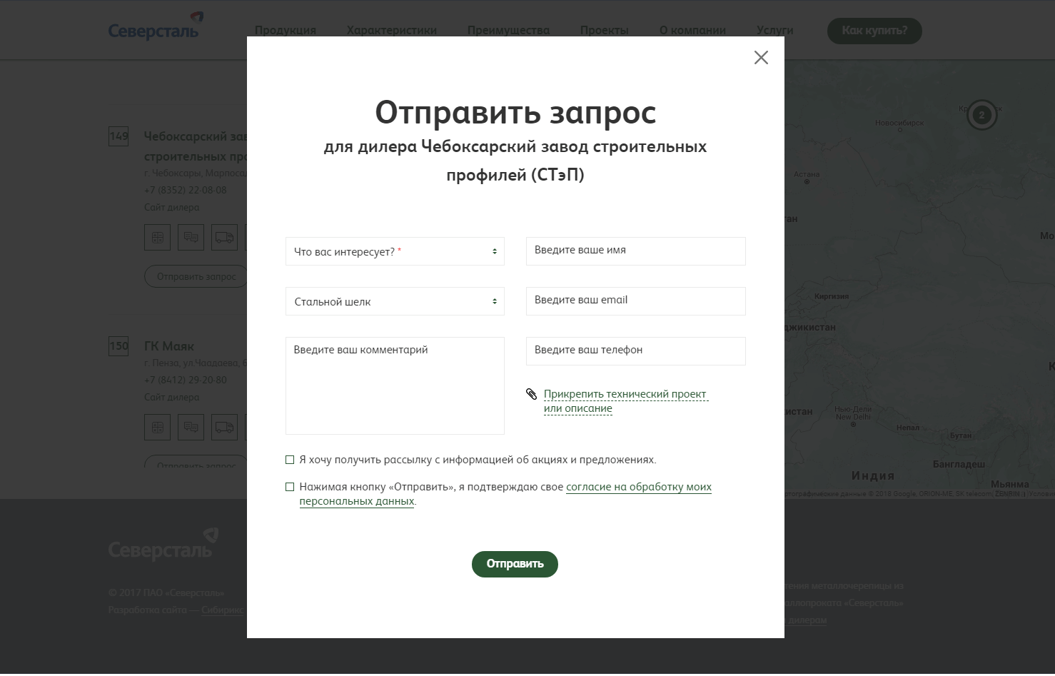The image size is (1055, 676).
Task: Click the dealer number '149' badge
Action: tap(118, 136)
